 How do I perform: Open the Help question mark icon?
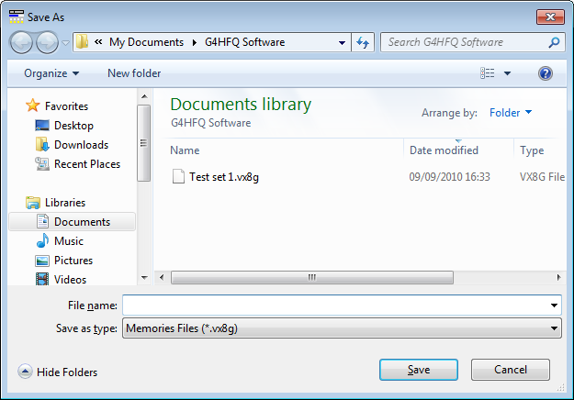point(546,73)
